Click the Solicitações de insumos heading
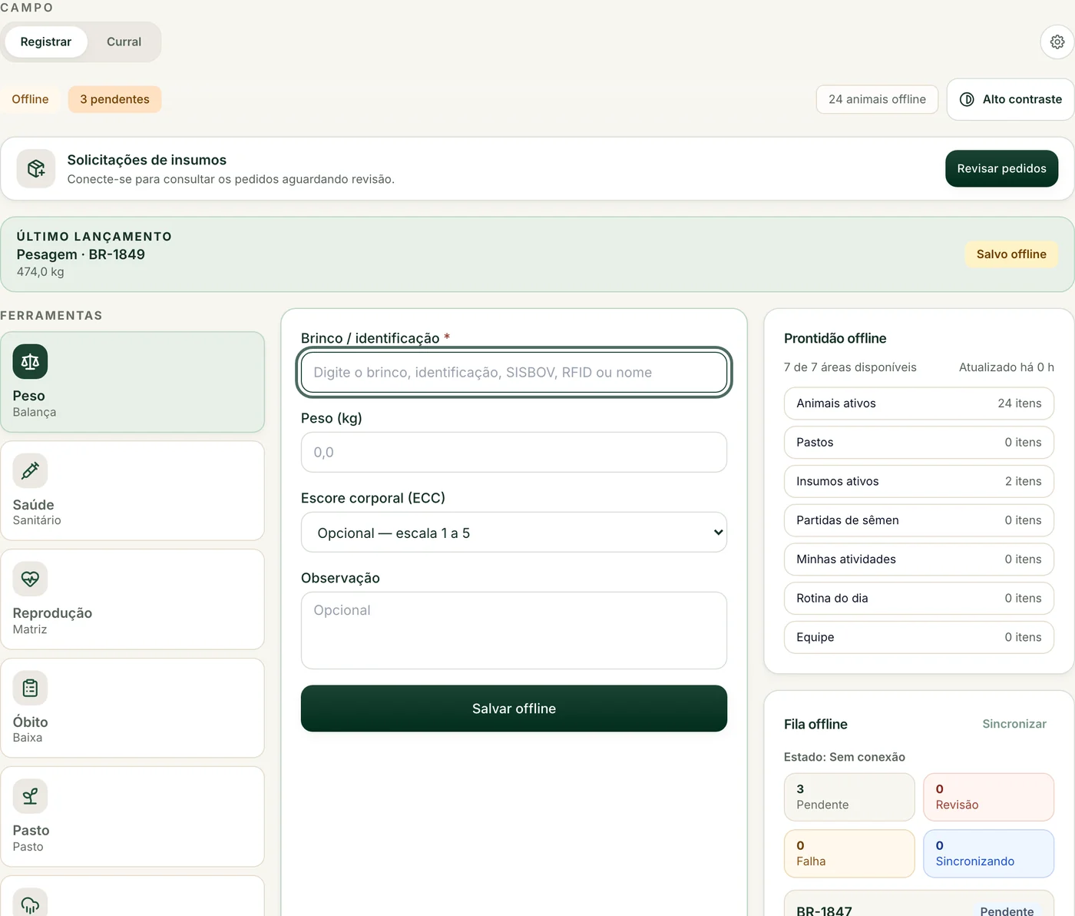Screen dimensions: 1075x916 pyautogui.click(x=147, y=160)
